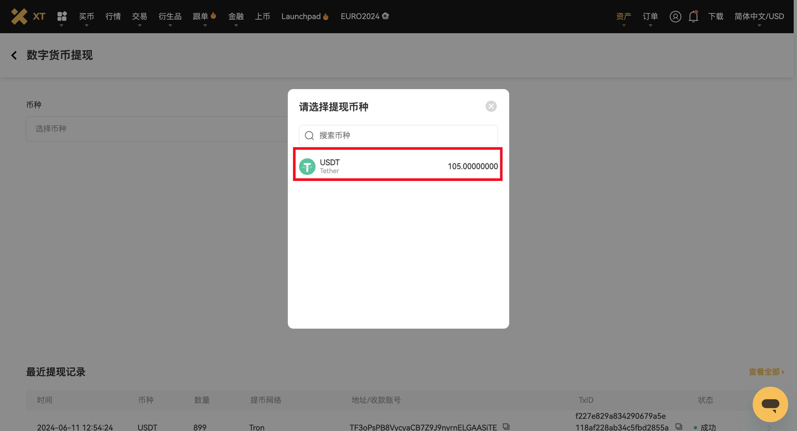Open the 上币 page
Screen dimensions: 797x431
point(262,16)
